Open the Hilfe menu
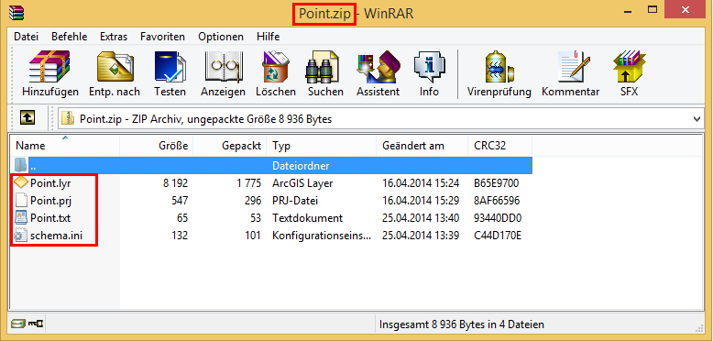The width and height of the screenshot is (713, 341). [x=268, y=37]
